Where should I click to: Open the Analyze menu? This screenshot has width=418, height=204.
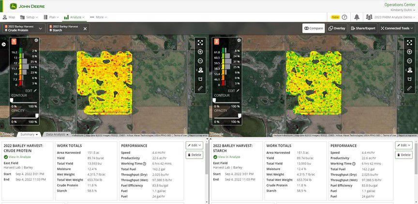pos(74,17)
